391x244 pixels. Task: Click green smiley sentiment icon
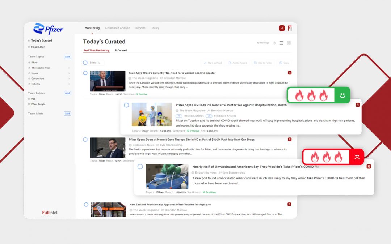click(342, 95)
